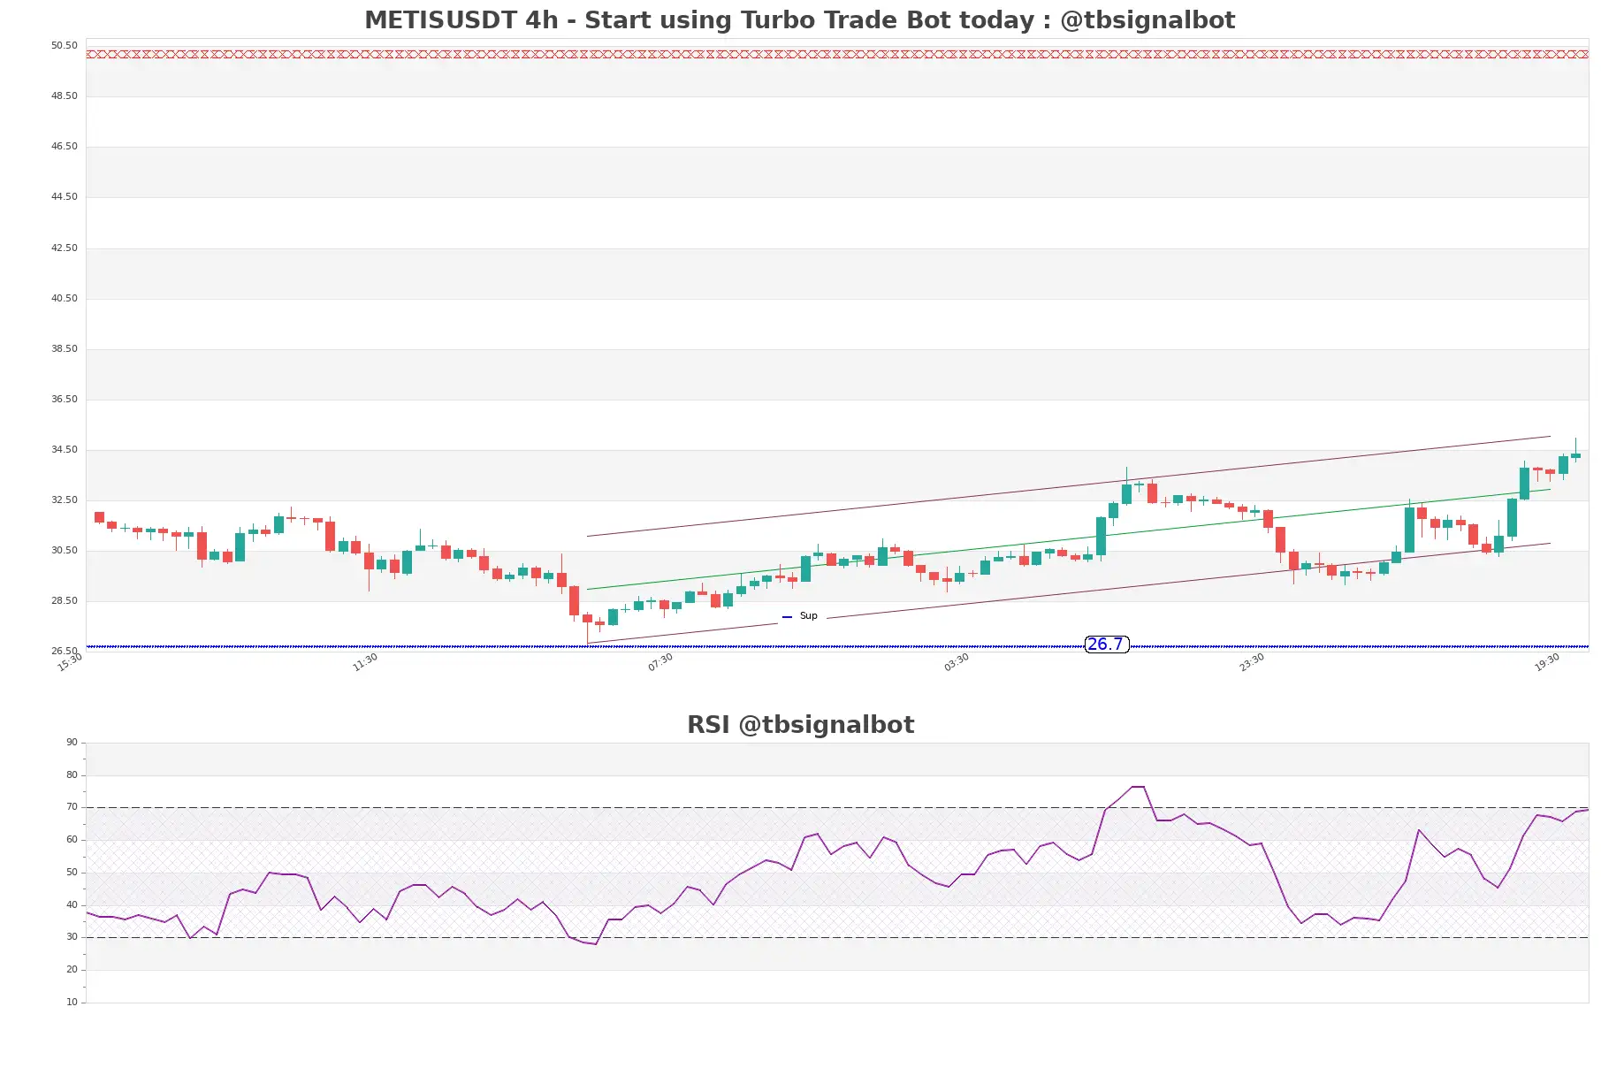Image resolution: width=1601 pixels, height=1068 pixels.
Task: Click the blue Sup legend line marker
Action: (x=787, y=617)
